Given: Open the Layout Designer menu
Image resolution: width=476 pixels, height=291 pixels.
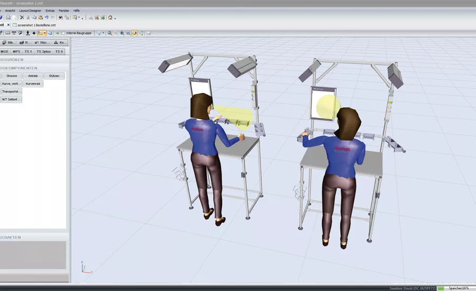Looking at the screenshot, I should coord(30,11).
